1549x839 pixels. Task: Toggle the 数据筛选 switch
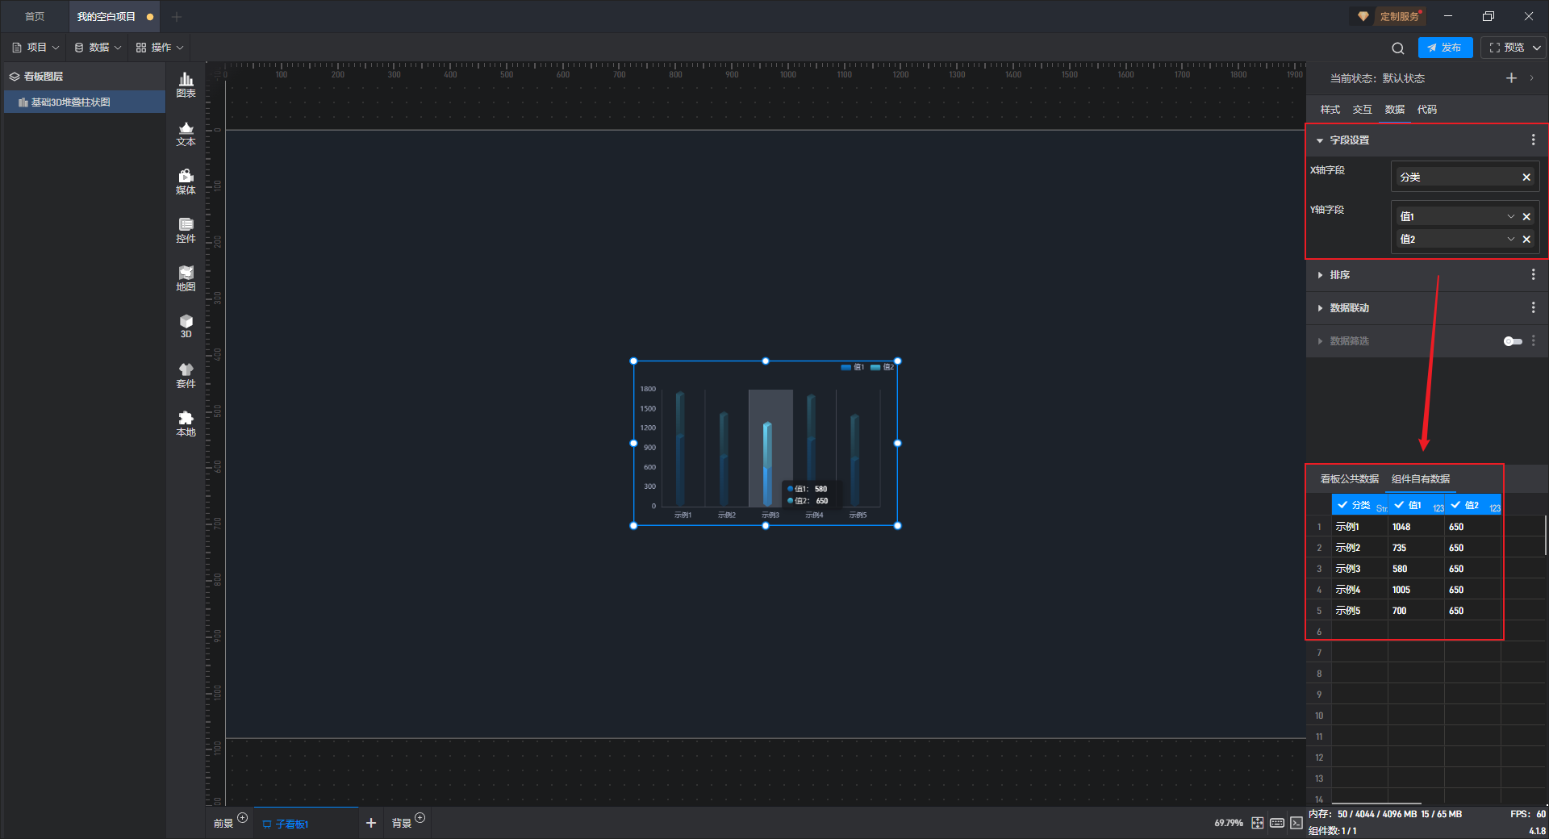coord(1513,341)
